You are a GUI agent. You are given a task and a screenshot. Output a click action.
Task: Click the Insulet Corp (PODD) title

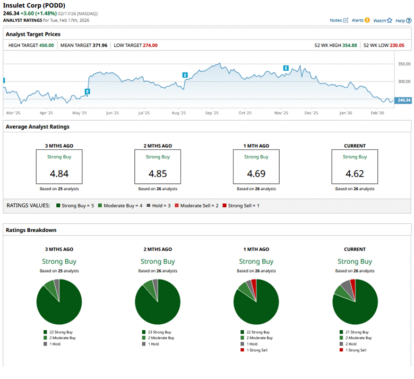(x=32, y=5)
